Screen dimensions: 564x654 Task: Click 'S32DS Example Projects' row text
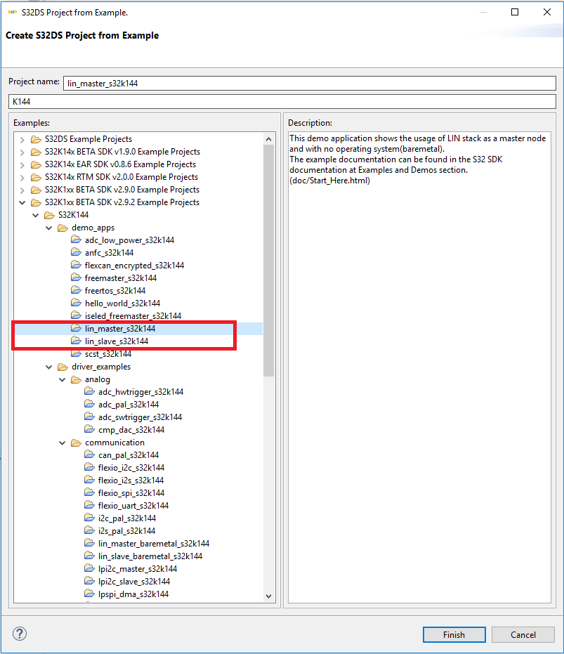point(88,139)
